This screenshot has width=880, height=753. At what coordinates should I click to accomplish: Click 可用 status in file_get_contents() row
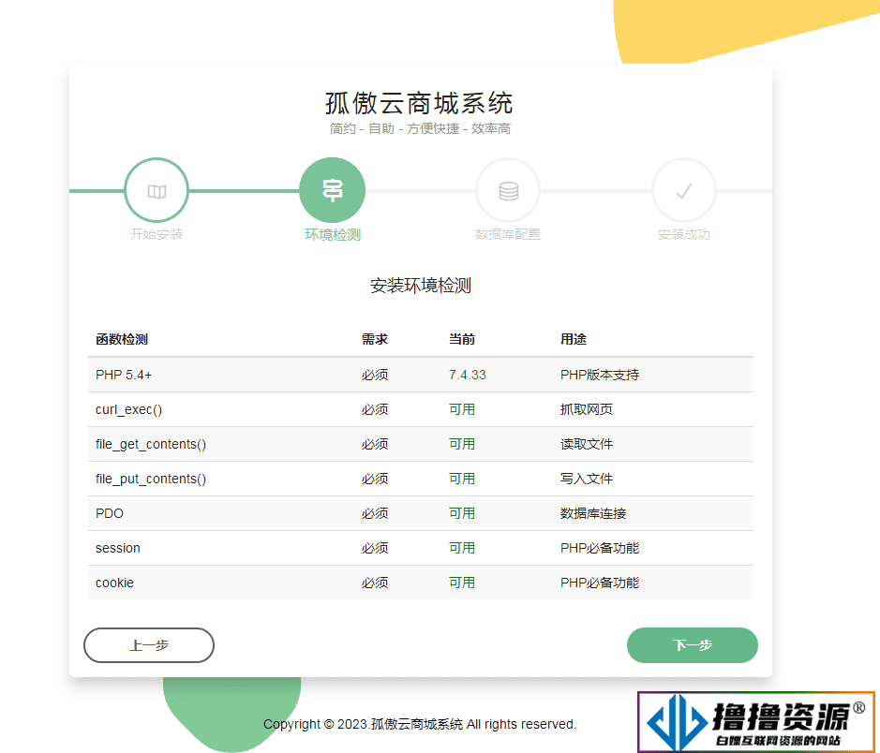pyautogui.click(x=462, y=444)
